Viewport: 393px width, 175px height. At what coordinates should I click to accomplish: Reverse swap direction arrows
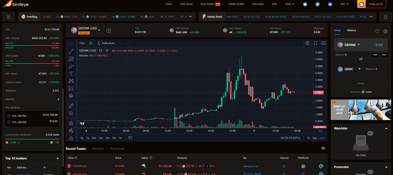click(x=361, y=59)
